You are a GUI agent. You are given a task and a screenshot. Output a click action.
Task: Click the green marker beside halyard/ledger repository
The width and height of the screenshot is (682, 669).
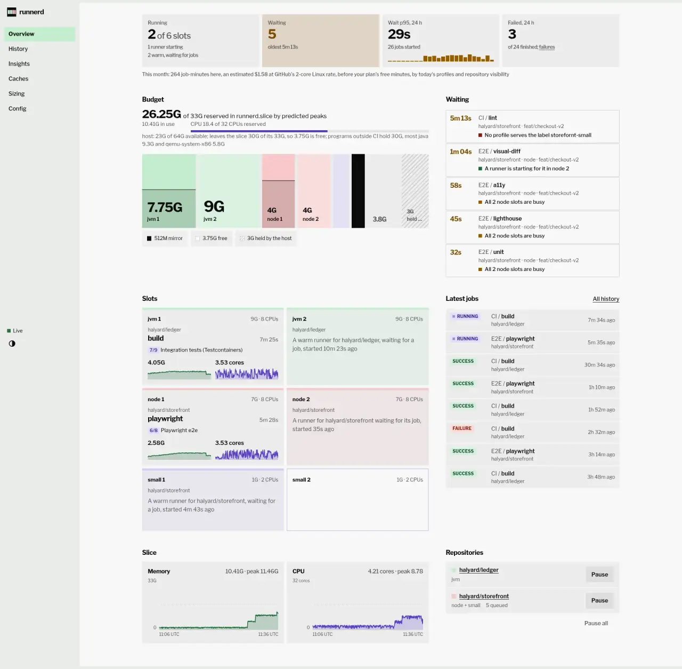tap(454, 570)
